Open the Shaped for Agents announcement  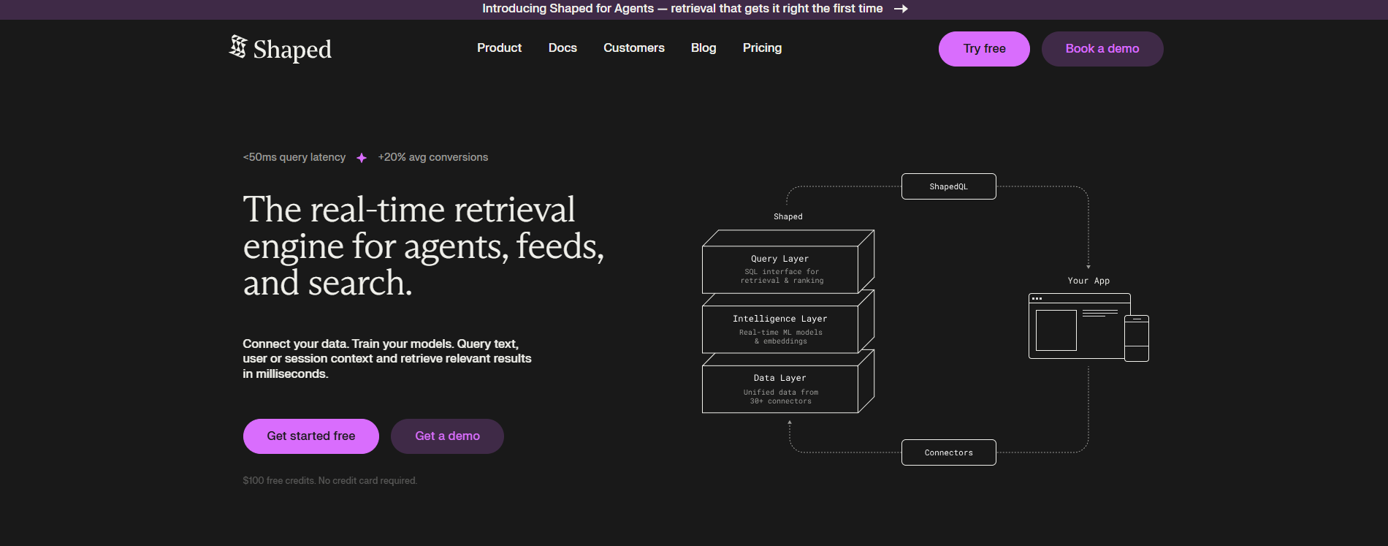click(x=682, y=9)
